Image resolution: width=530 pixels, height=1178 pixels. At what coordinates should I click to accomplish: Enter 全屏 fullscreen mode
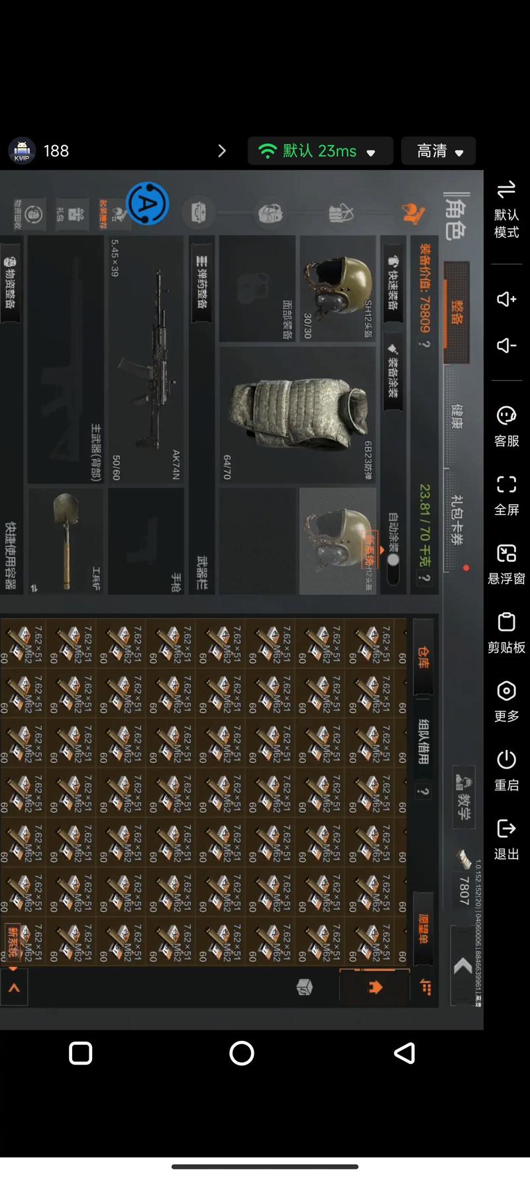coord(506,496)
